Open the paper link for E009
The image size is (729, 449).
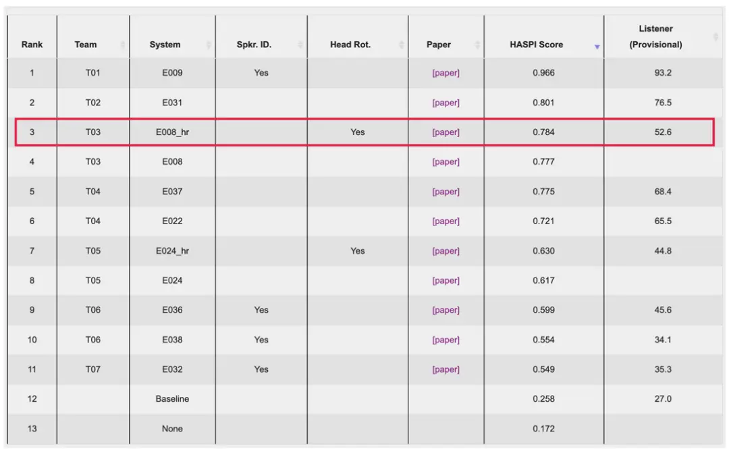[446, 73]
